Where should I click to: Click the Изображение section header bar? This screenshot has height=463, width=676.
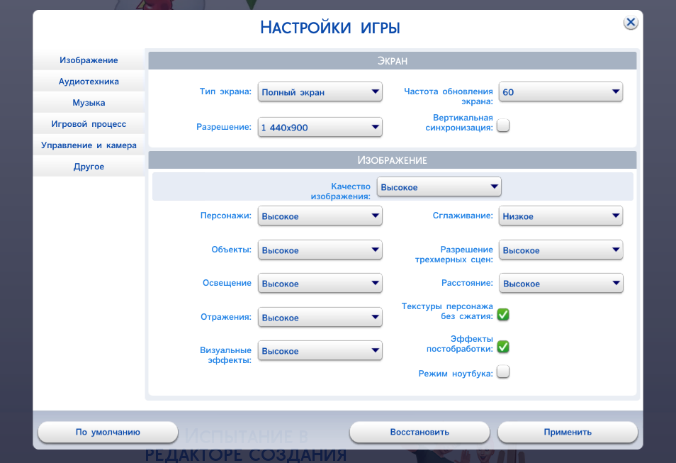point(393,160)
